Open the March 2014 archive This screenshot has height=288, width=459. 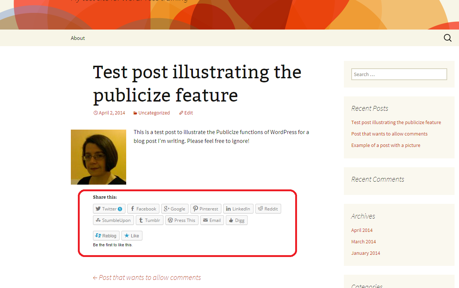point(363,241)
